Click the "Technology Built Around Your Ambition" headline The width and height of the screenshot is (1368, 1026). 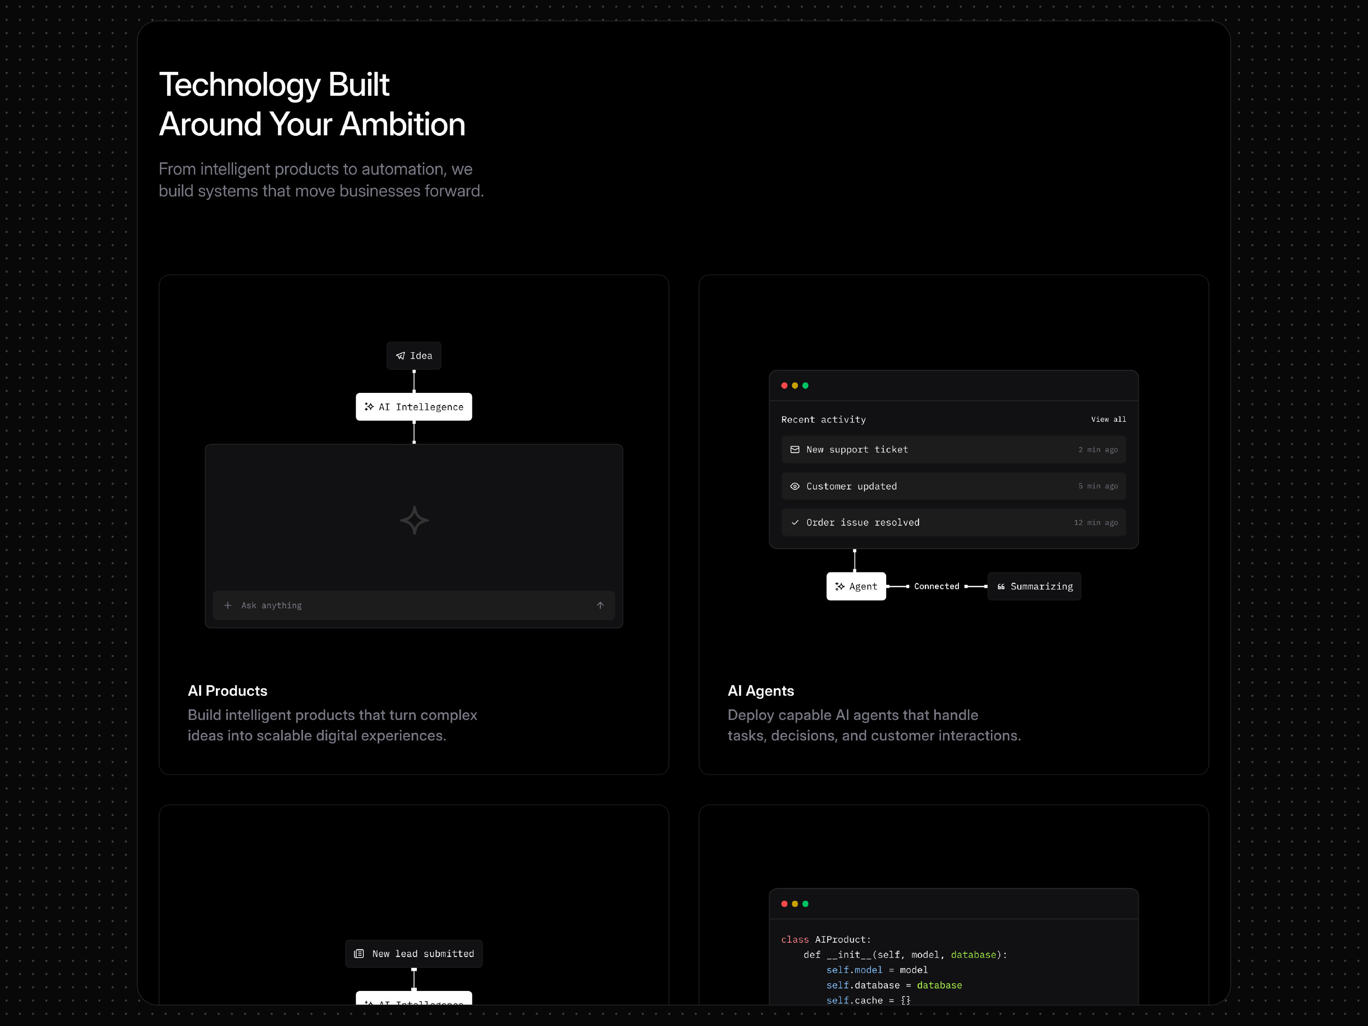[x=313, y=104]
